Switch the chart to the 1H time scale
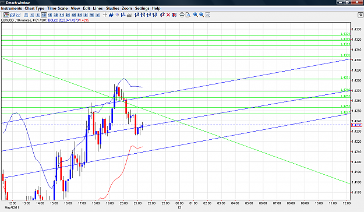This screenshot has height=212, width=364. 62,15
